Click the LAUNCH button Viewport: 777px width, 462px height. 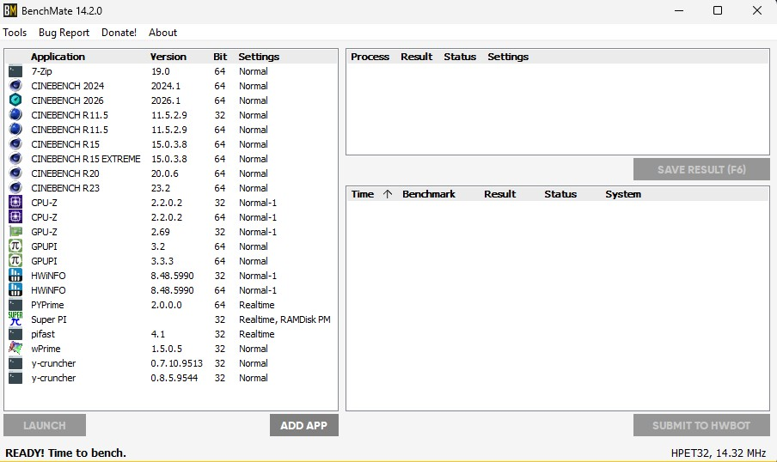tap(45, 425)
